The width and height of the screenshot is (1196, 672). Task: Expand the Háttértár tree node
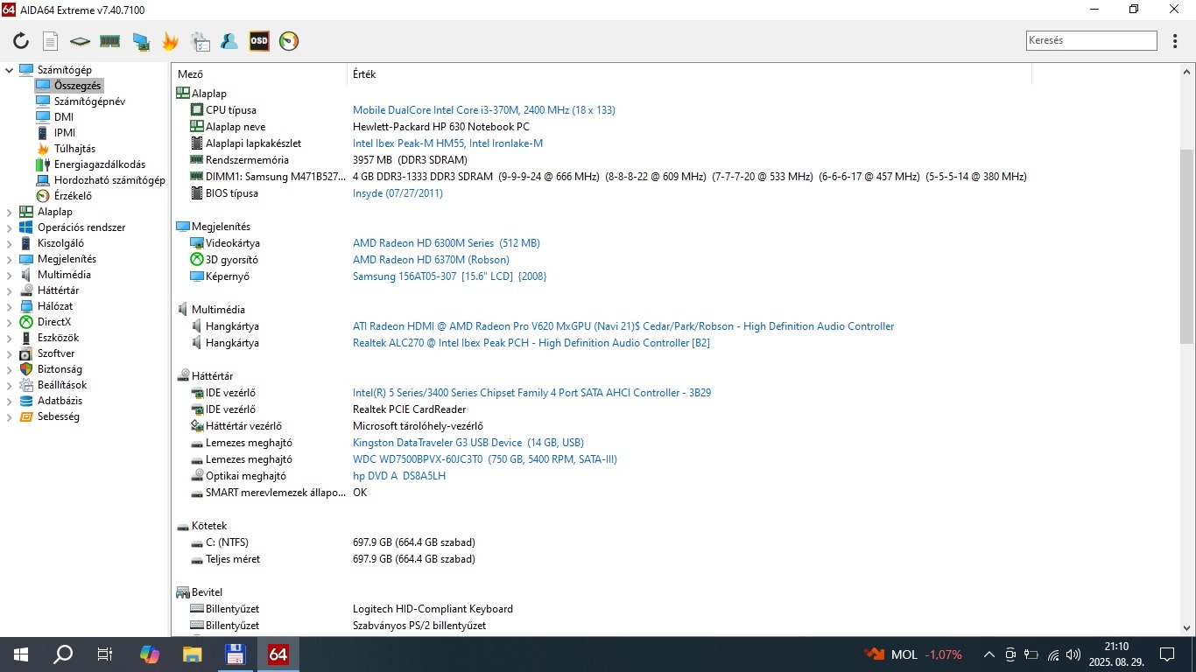(x=10, y=290)
